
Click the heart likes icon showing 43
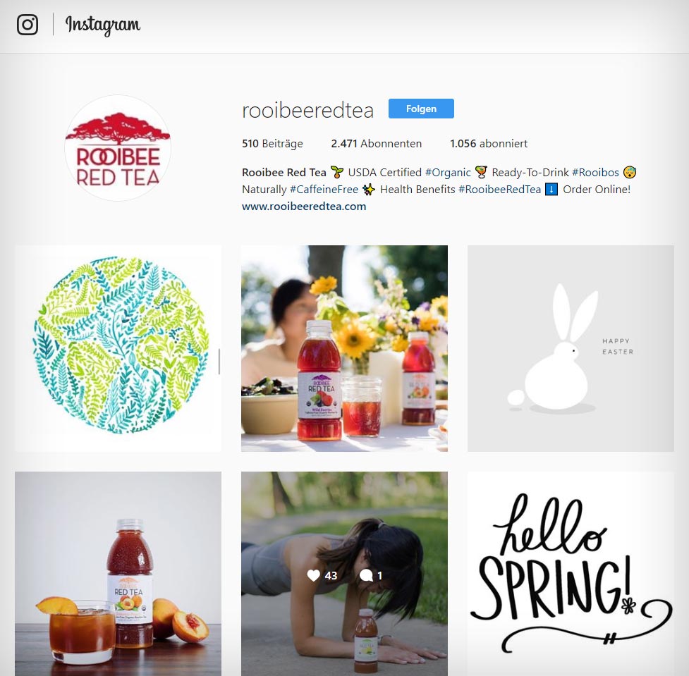[313, 575]
